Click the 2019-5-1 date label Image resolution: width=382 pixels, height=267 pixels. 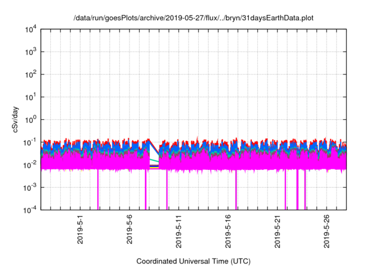[x=80, y=229]
